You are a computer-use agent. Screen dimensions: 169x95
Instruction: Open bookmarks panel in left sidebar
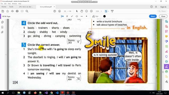(2, 27)
